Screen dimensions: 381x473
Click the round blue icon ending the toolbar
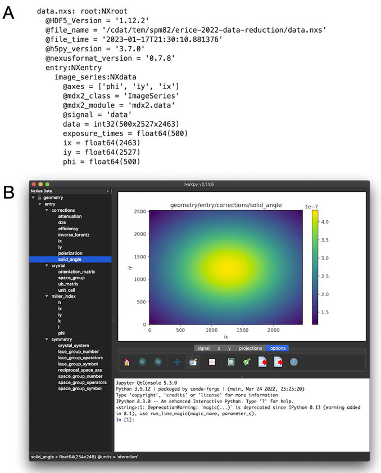tap(293, 362)
